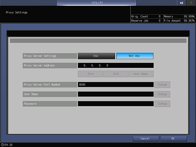
Task: Change the Proxy Server Port Number
Action: (x=162, y=84)
